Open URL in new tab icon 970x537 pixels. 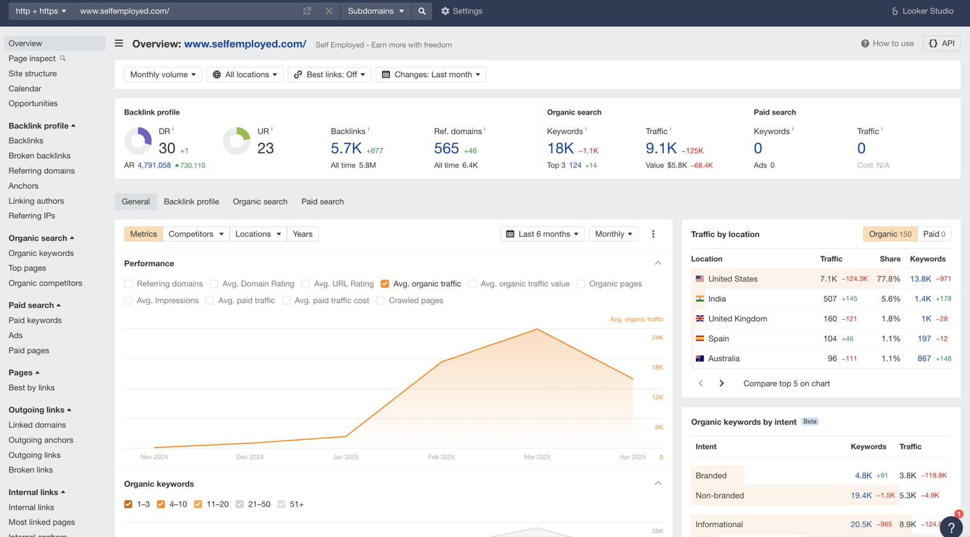(x=307, y=11)
